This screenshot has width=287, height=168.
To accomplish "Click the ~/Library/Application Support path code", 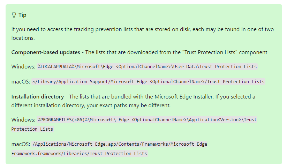I will click(149, 81).
